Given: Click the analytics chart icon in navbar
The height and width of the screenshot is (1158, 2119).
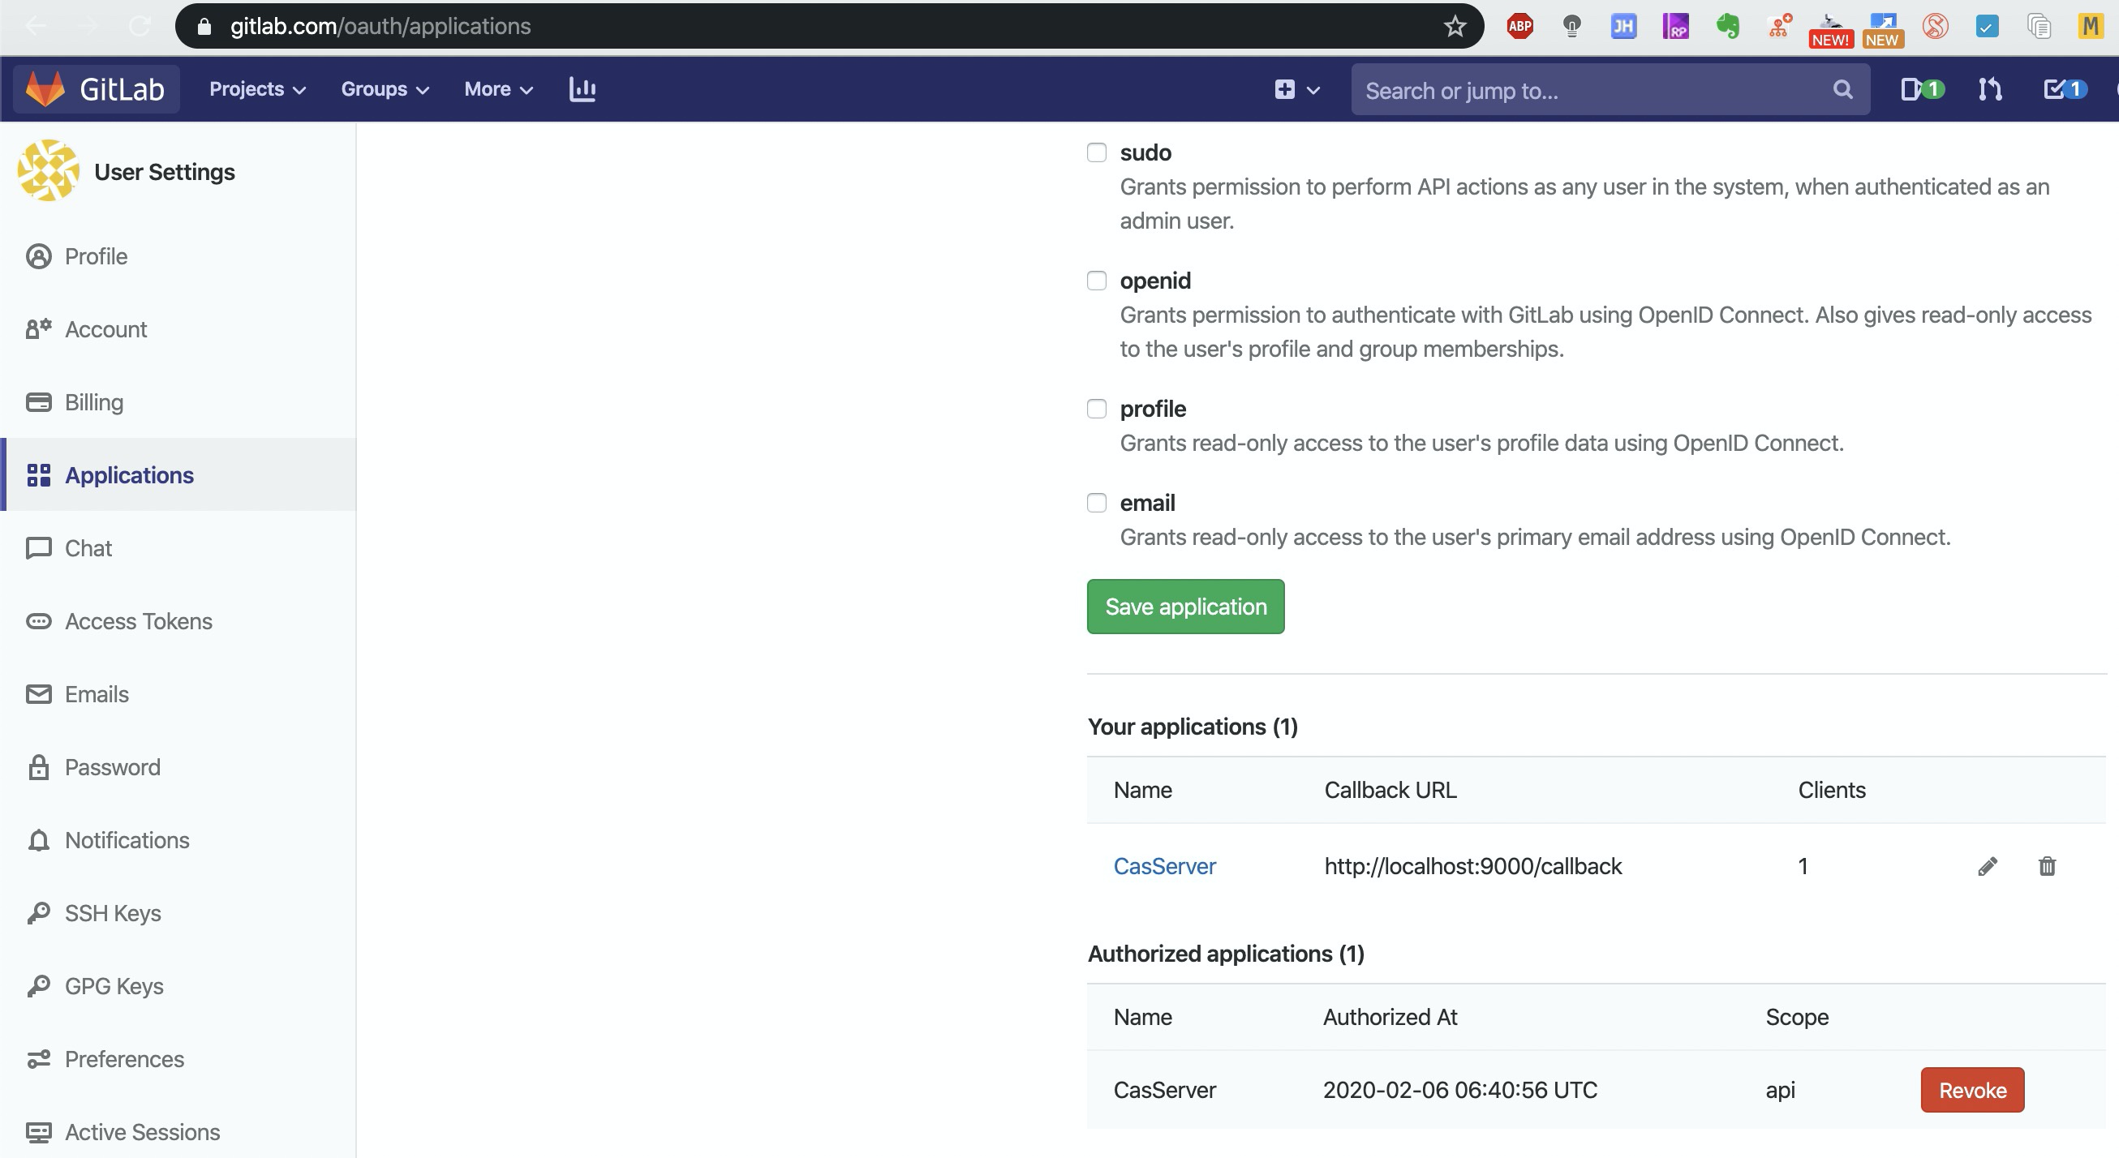Looking at the screenshot, I should pyautogui.click(x=582, y=89).
